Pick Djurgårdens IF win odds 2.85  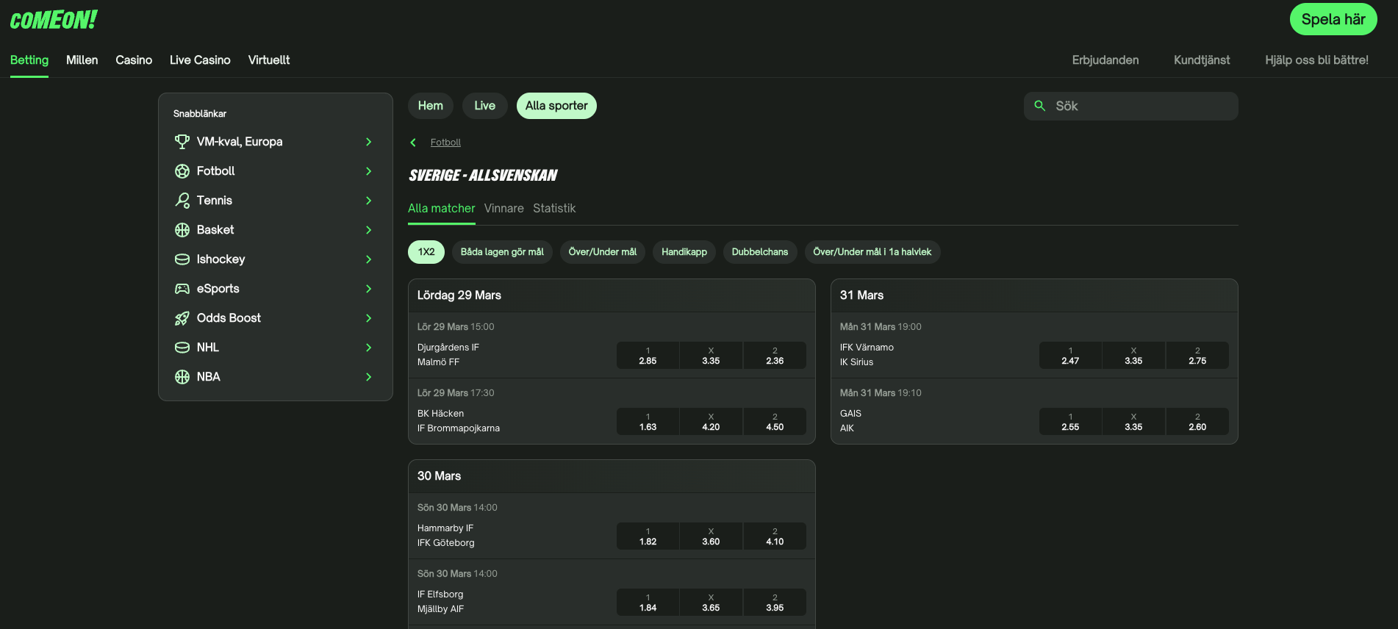648,356
